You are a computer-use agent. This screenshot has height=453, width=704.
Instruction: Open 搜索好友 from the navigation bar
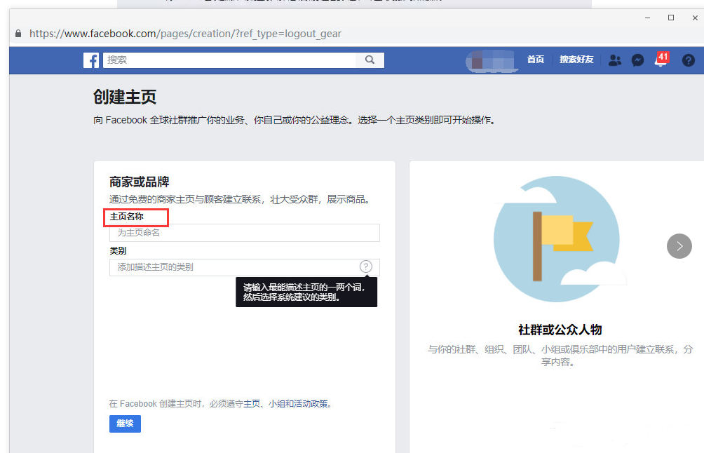(576, 60)
